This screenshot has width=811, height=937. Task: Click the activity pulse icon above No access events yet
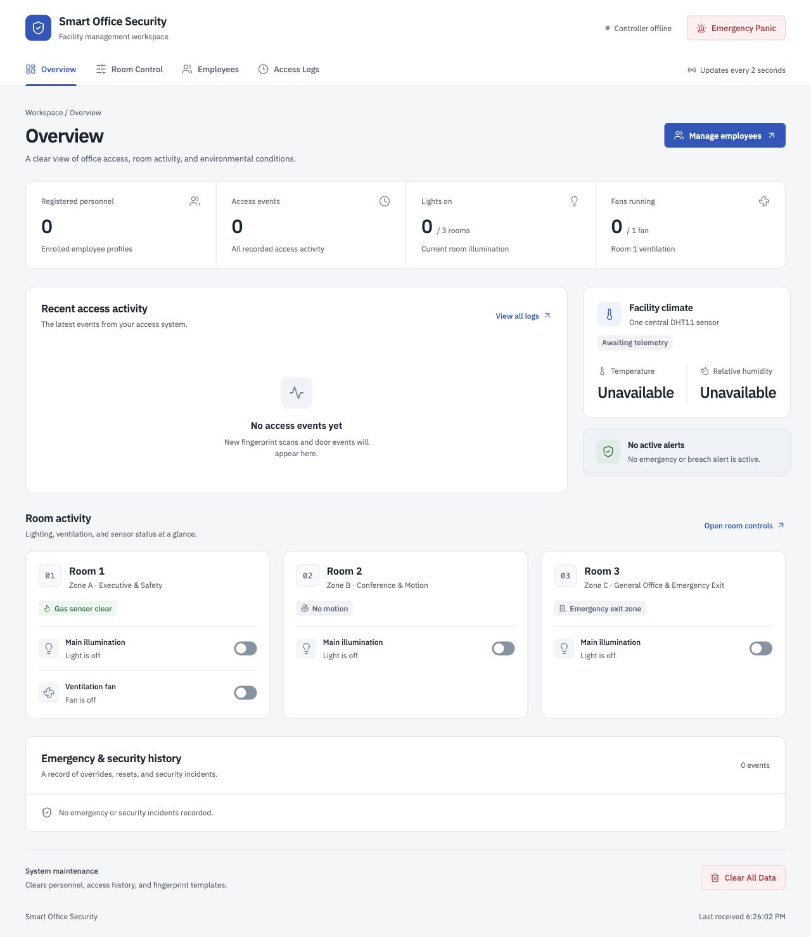(x=297, y=393)
